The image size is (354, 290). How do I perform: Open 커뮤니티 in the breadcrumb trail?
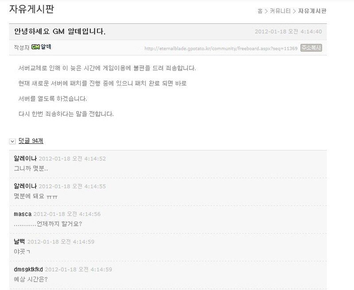click(x=280, y=11)
